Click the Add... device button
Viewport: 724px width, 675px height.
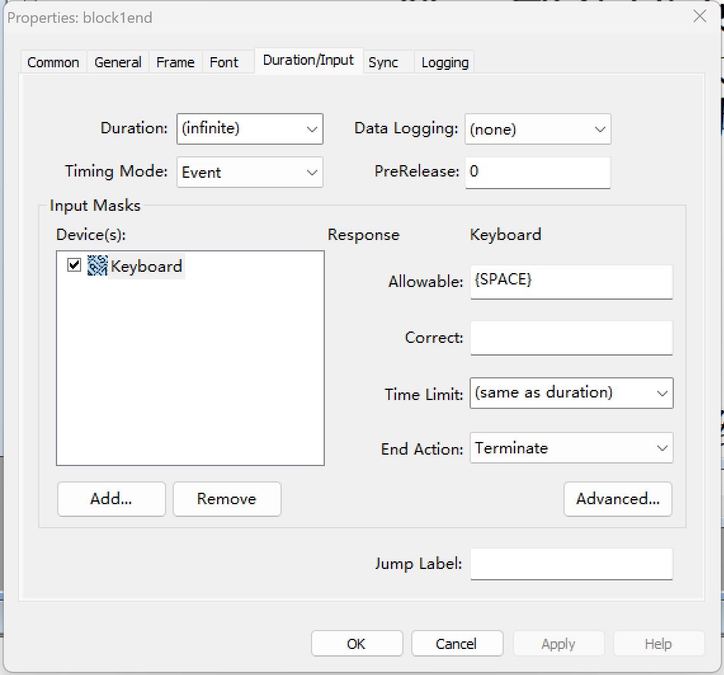(x=111, y=498)
